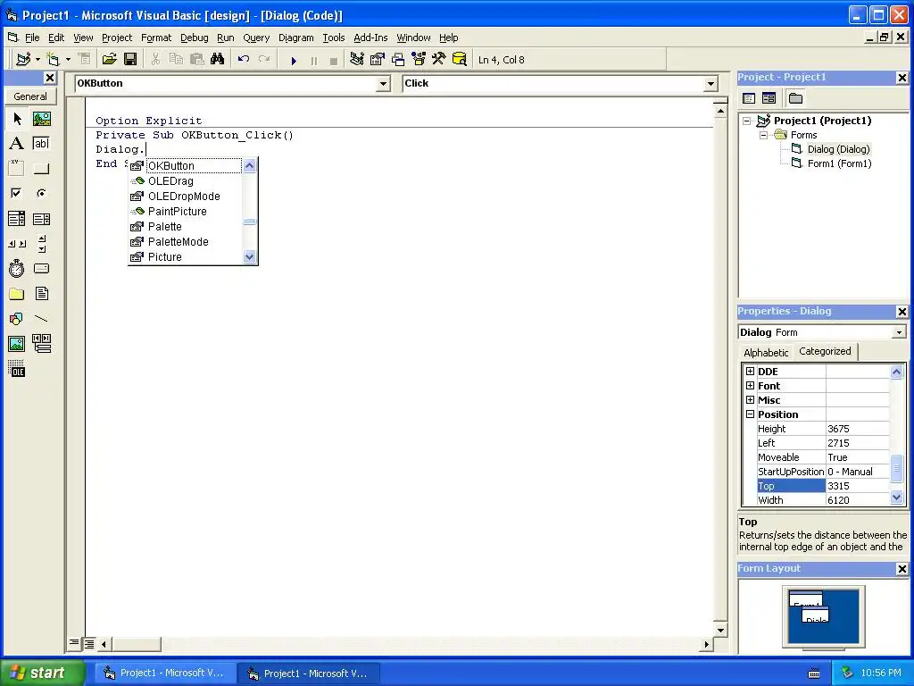Expand the Misc property category
The width and height of the screenshot is (914, 686).
pyautogui.click(x=750, y=400)
